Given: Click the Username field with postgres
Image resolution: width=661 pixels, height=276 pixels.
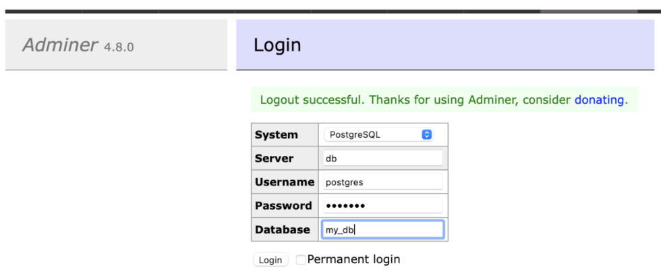Looking at the screenshot, I should pos(382,182).
